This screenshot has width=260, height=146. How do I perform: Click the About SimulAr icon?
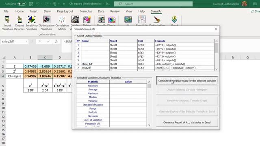coord(174,19)
